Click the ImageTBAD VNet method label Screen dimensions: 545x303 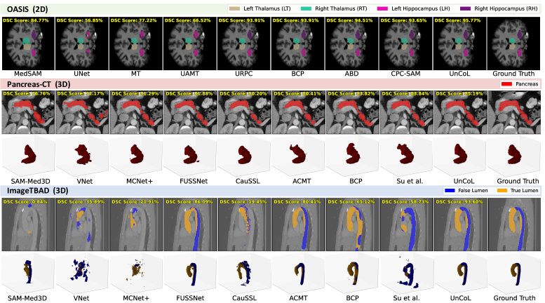pyautogui.click(x=81, y=298)
